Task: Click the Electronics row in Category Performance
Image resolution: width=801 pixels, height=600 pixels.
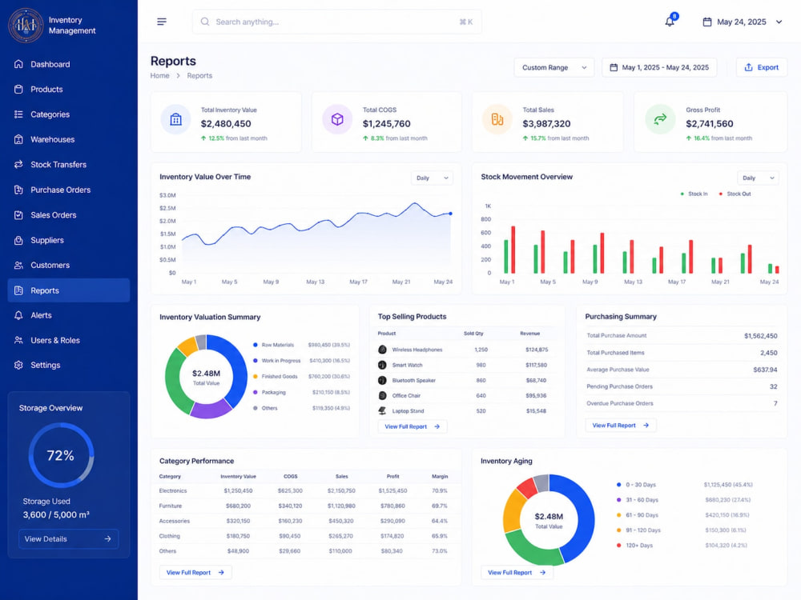Action: [x=305, y=491]
